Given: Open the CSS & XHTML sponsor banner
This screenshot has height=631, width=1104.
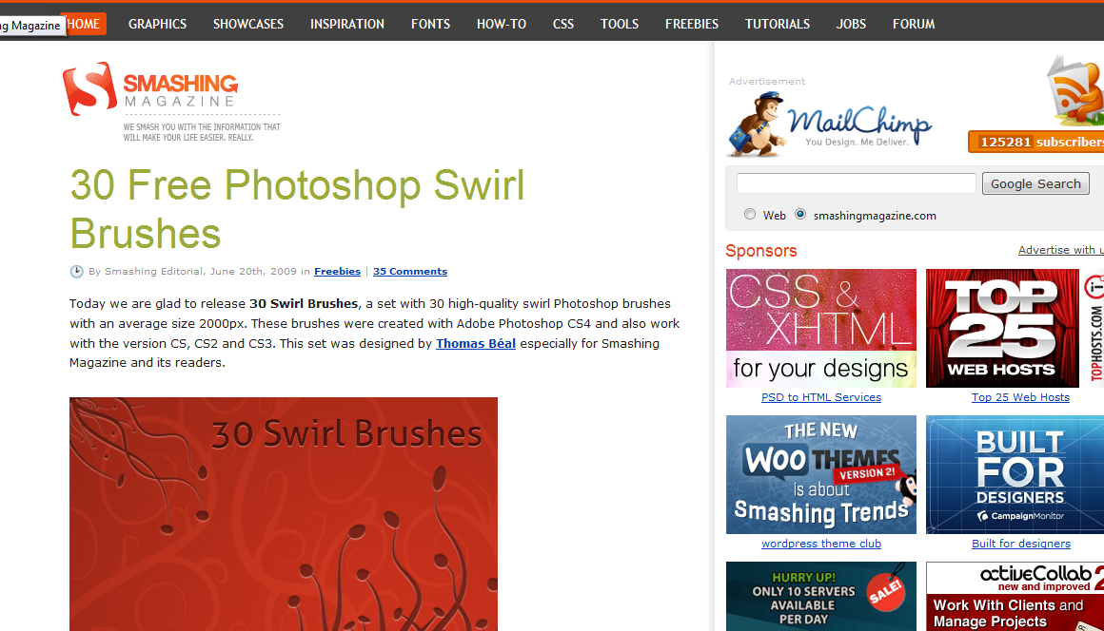Looking at the screenshot, I should (x=821, y=328).
